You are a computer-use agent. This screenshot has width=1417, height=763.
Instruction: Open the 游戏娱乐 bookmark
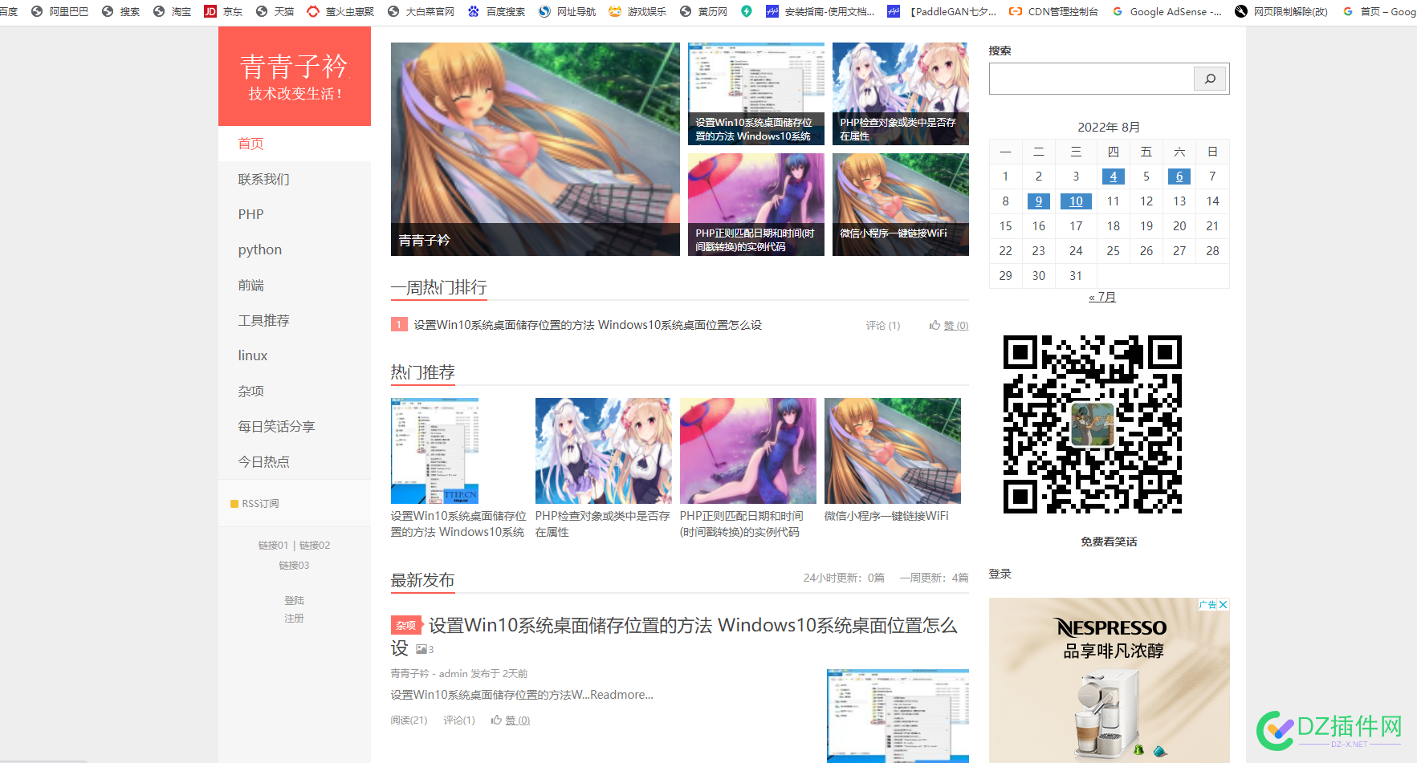[637, 11]
